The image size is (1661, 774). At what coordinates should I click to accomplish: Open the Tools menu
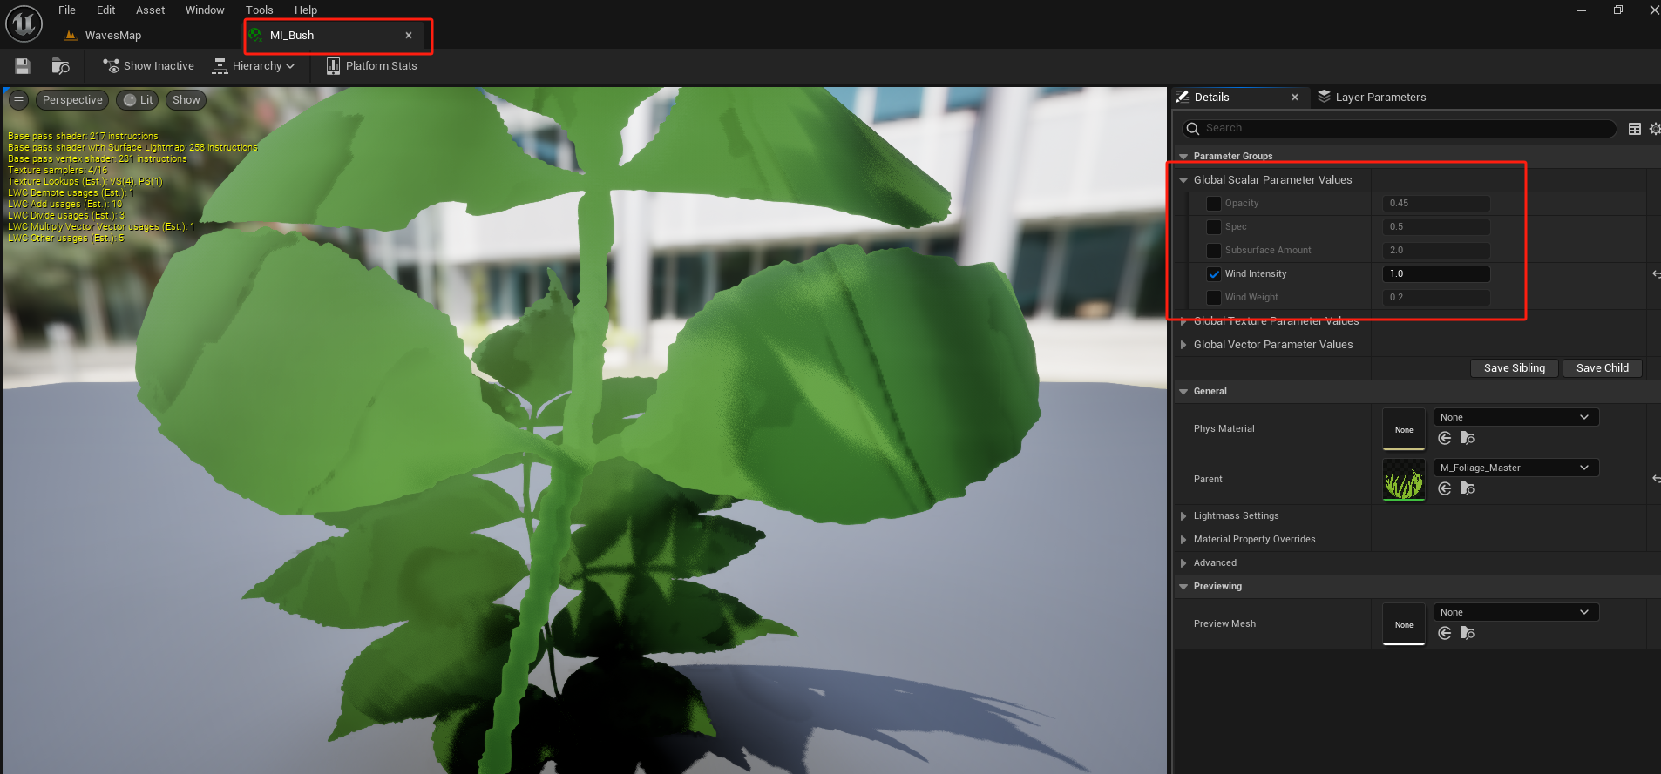[259, 10]
